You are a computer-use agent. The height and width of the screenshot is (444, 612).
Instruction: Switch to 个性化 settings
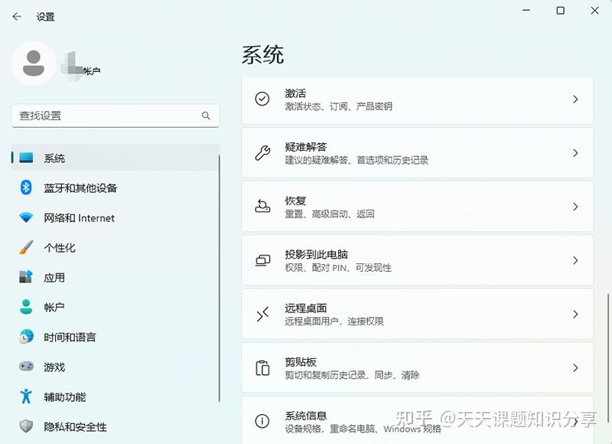click(116, 247)
